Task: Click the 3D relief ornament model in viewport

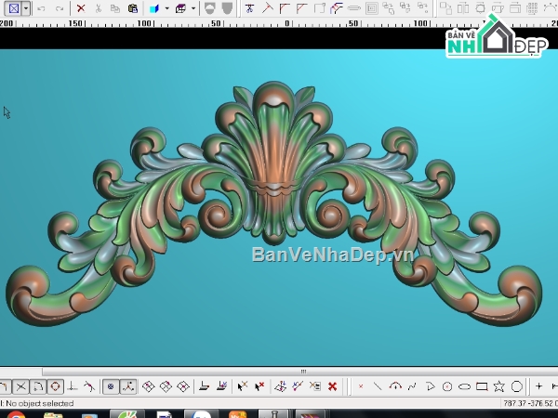Action: (274, 203)
